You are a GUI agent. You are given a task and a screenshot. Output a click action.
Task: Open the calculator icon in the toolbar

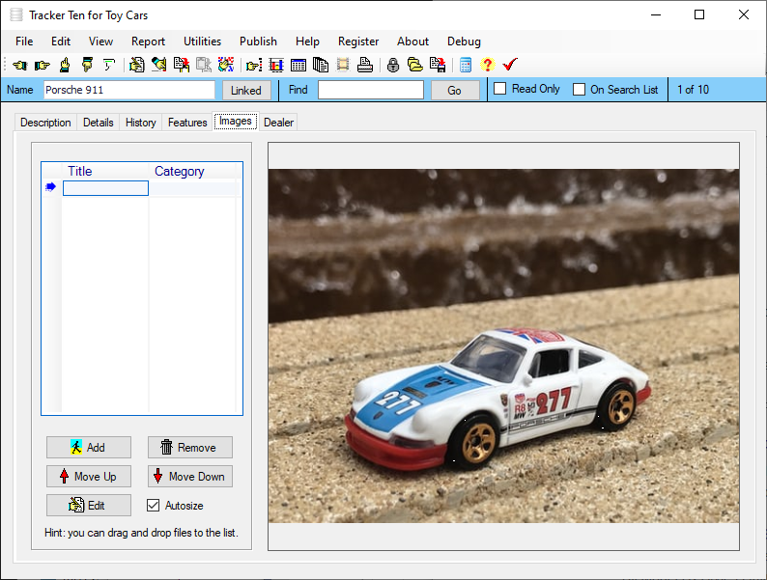click(466, 66)
